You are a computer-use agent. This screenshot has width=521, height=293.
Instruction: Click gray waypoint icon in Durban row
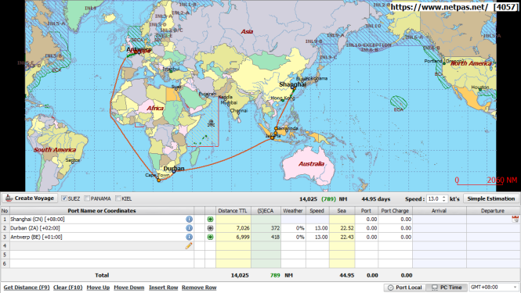pyautogui.click(x=210, y=228)
